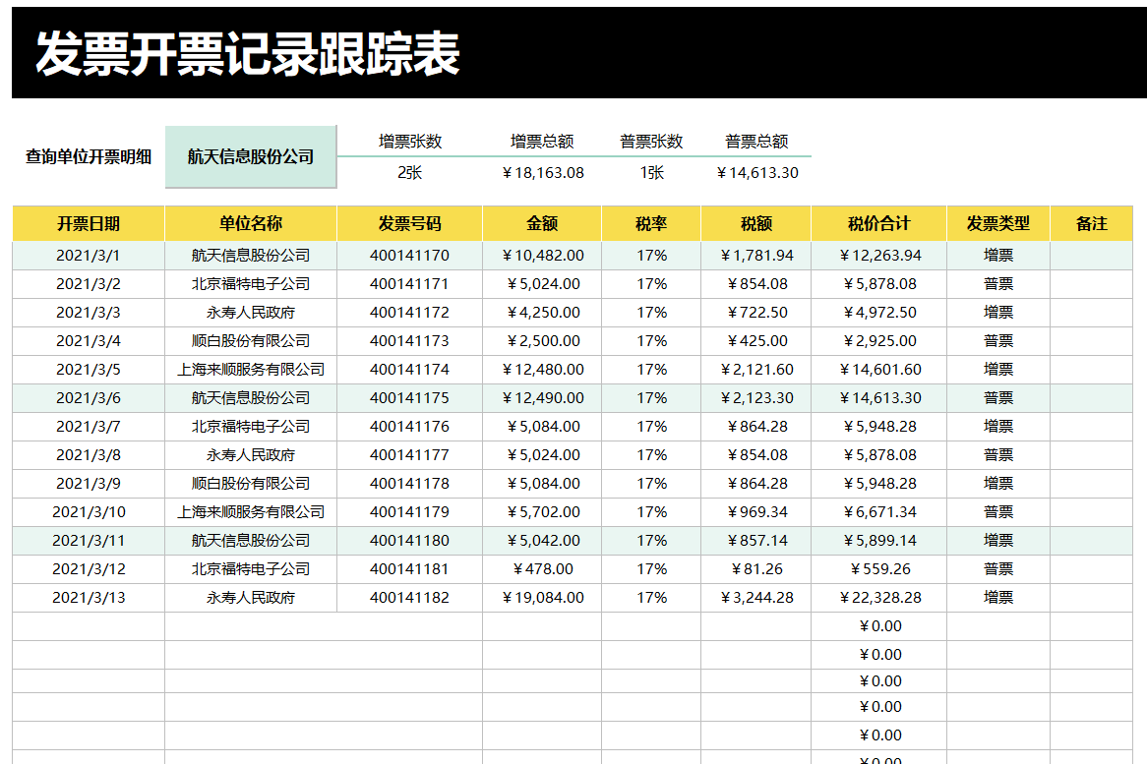Select the 备注 column header
Screen dimensions: 1147x764
[x=1087, y=223]
